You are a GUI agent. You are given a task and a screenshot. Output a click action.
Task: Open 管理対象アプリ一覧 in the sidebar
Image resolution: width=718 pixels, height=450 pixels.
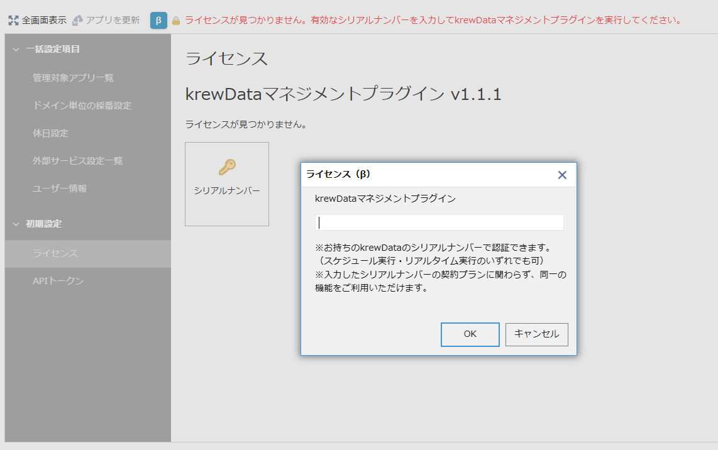(x=73, y=78)
